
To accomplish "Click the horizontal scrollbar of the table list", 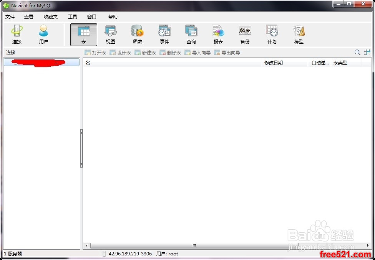I will click(194, 245).
